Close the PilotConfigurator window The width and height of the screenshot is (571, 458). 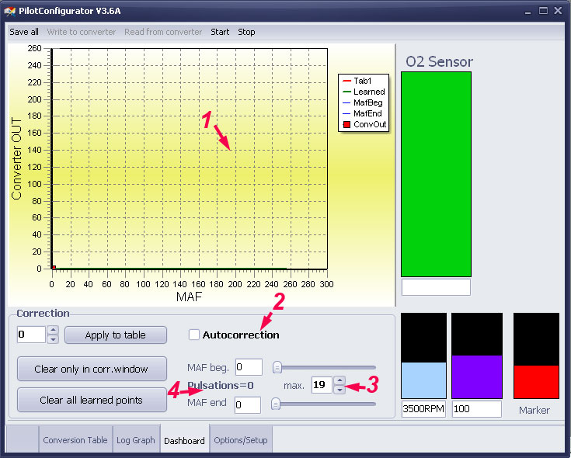558,11
